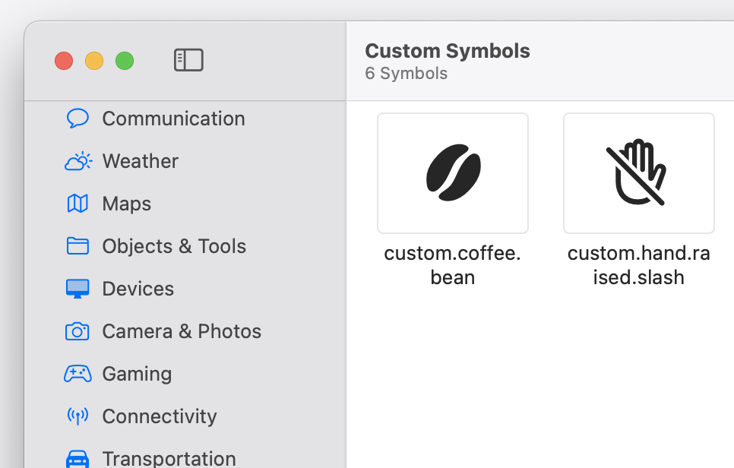Click the Weather cloud-sun icon

(78, 161)
